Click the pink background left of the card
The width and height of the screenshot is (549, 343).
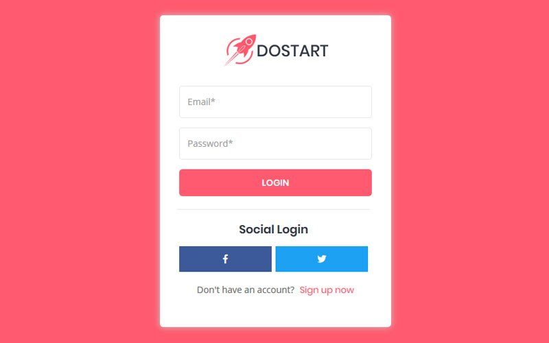[x=80, y=171]
